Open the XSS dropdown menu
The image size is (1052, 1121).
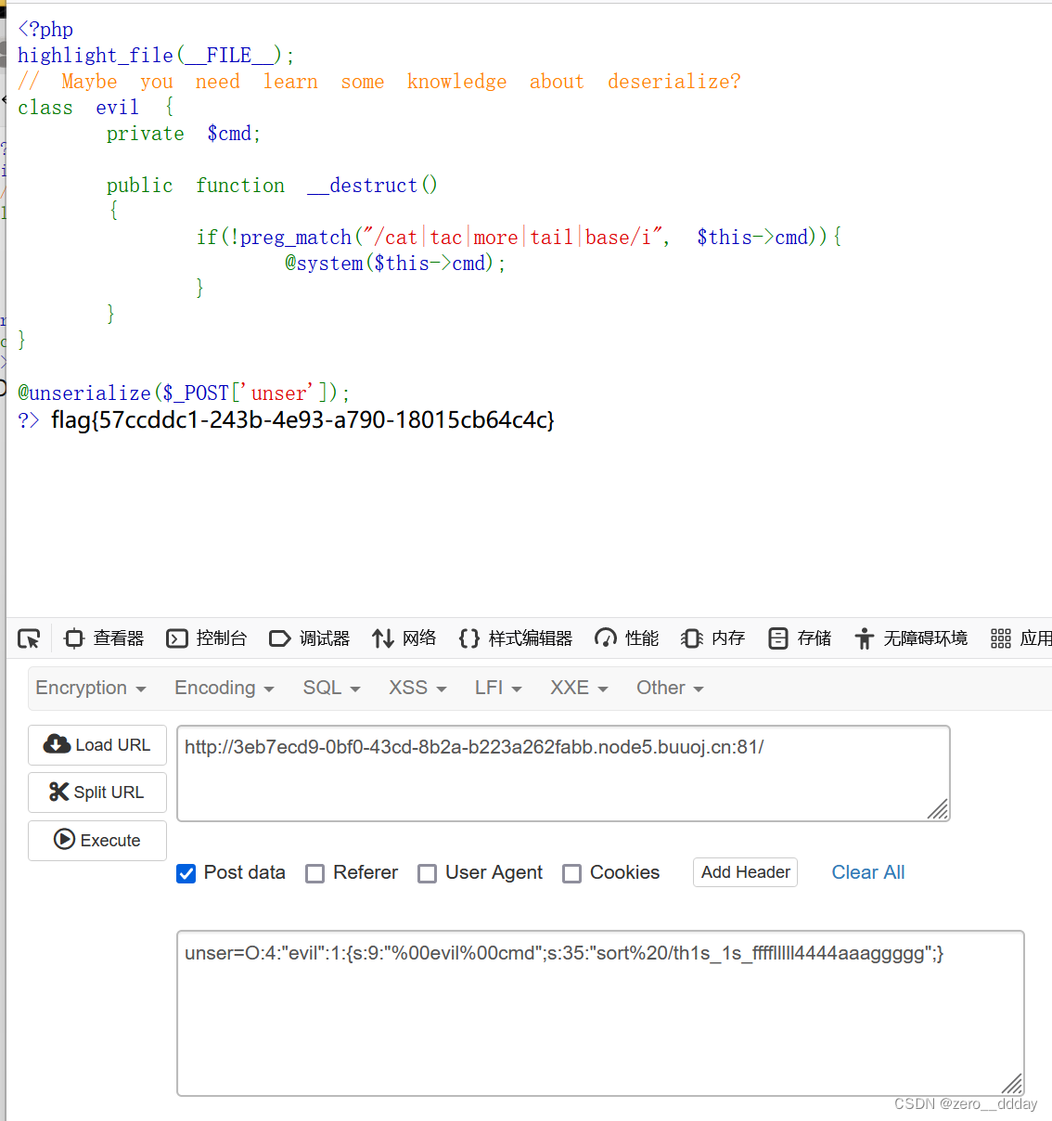point(417,688)
